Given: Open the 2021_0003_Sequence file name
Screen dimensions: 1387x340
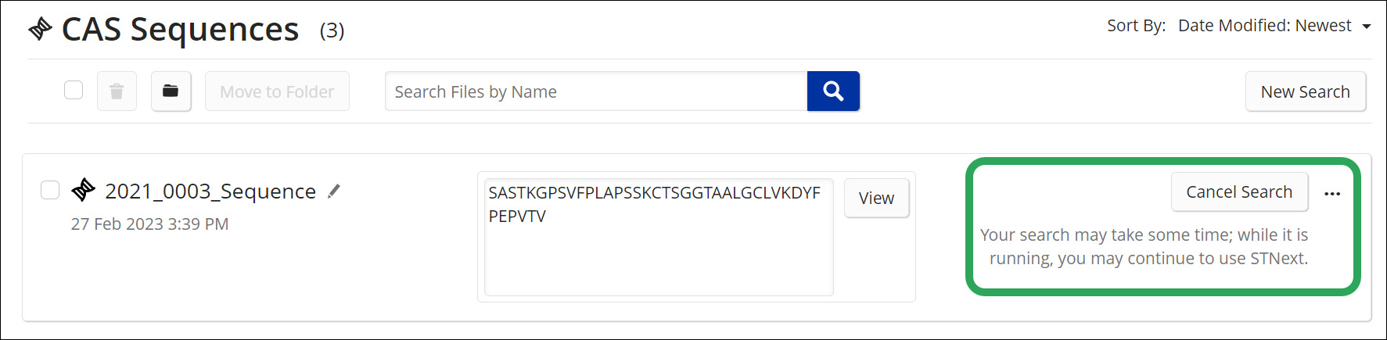Looking at the screenshot, I should click(210, 191).
